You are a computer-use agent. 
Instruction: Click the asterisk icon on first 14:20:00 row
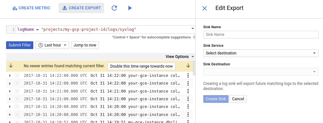tap(17, 107)
